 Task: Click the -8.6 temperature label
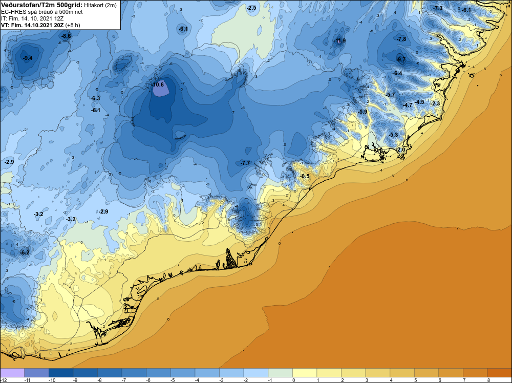(x=66, y=36)
